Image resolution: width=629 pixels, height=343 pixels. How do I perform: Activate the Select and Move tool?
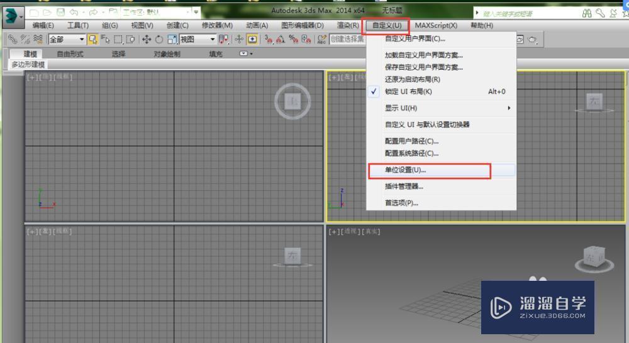pos(147,40)
